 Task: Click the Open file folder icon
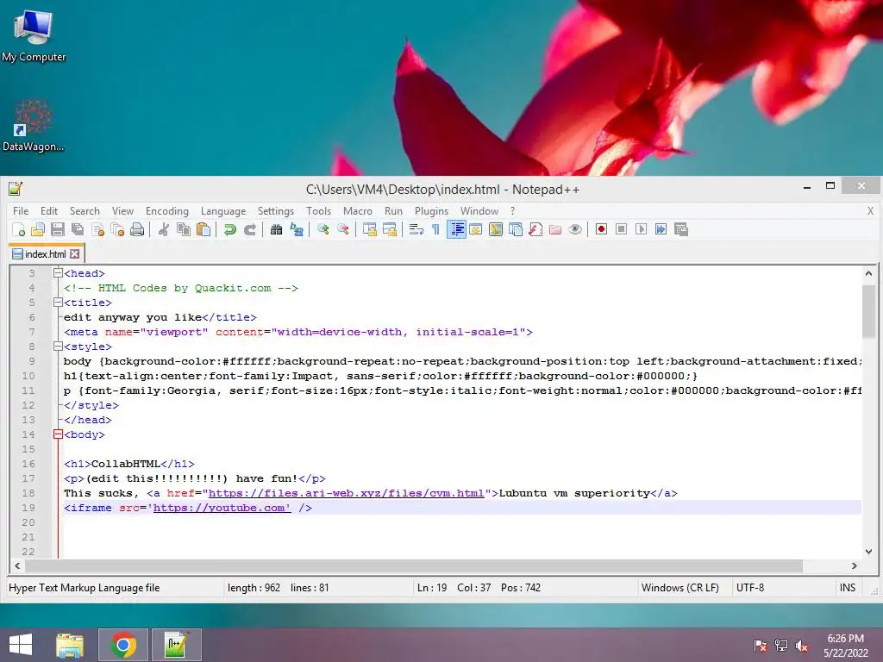(x=38, y=229)
